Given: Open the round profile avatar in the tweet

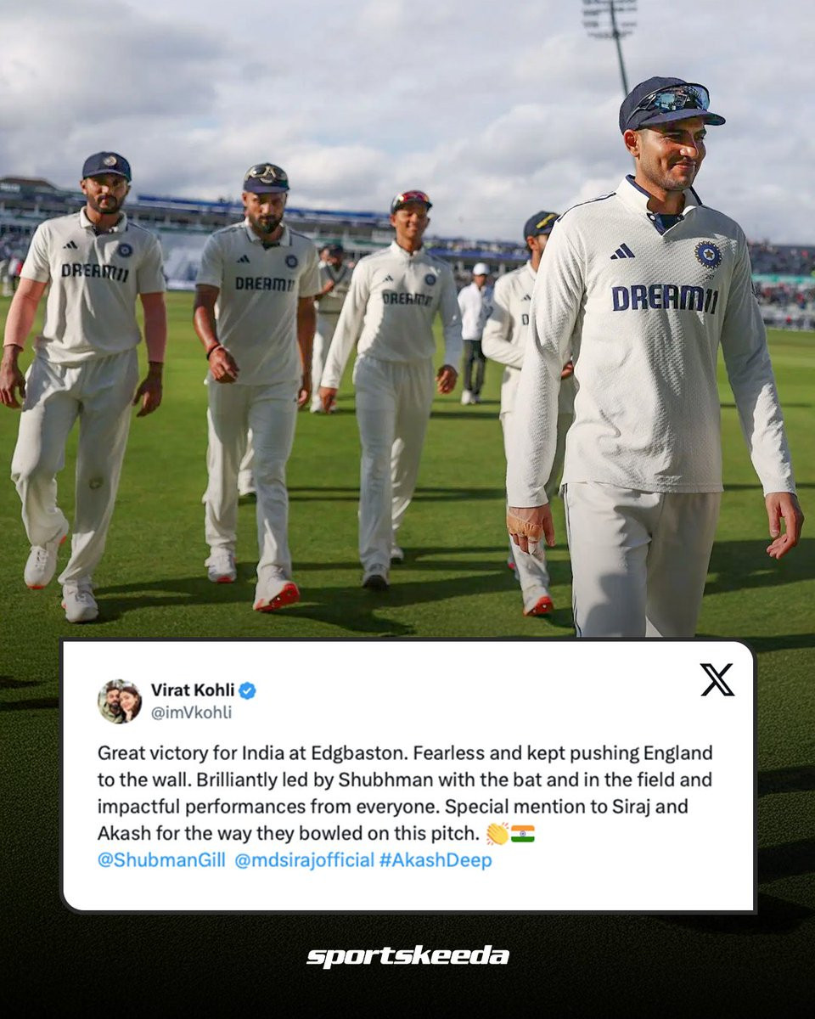Looking at the screenshot, I should [x=120, y=701].
